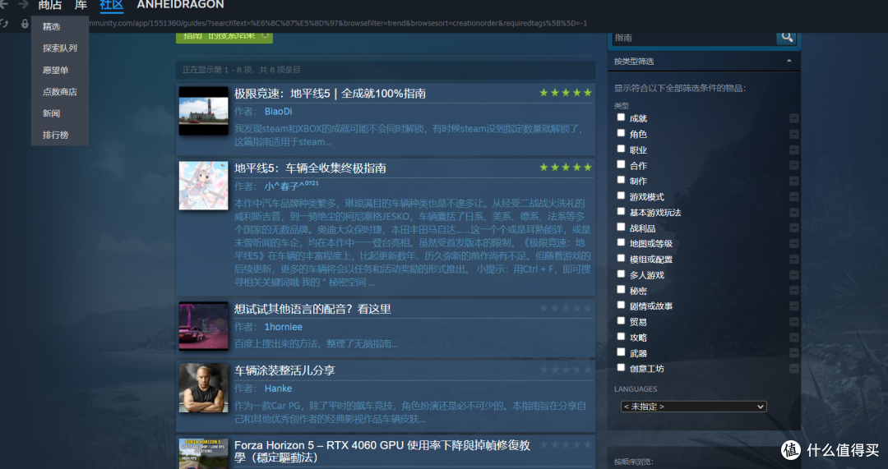Click the minus exclude button for 成就

[x=794, y=118]
